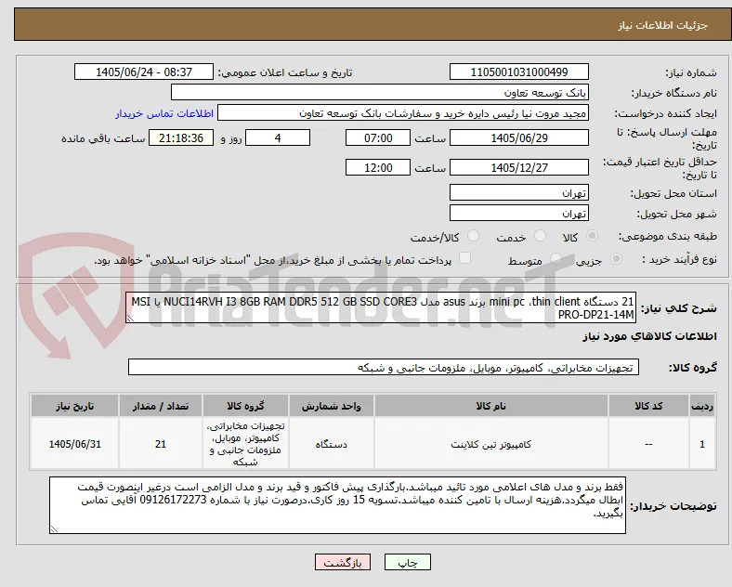This screenshot has width=732, height=587.
Task: Grab resize handle of description textarea
Action: pyautogui.click(x=130, y=319)
